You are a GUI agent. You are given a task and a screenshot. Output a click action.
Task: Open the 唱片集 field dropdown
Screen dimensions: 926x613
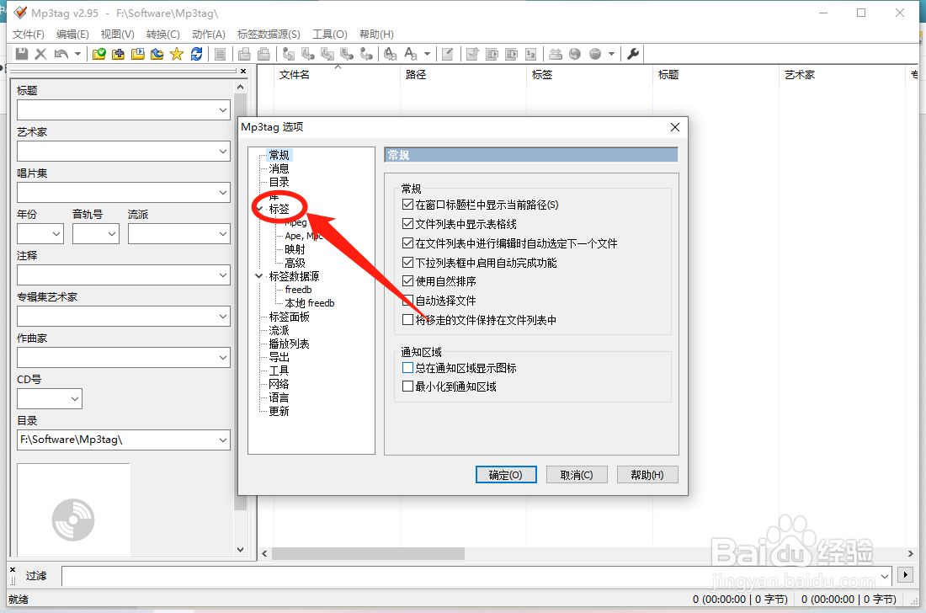coord(222,193)
